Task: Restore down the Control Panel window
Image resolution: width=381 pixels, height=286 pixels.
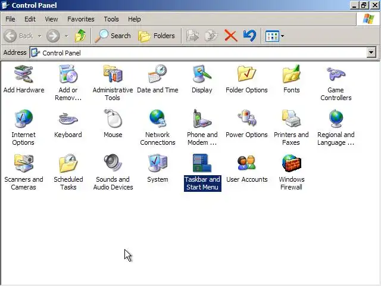Action: tap(364, 5)
